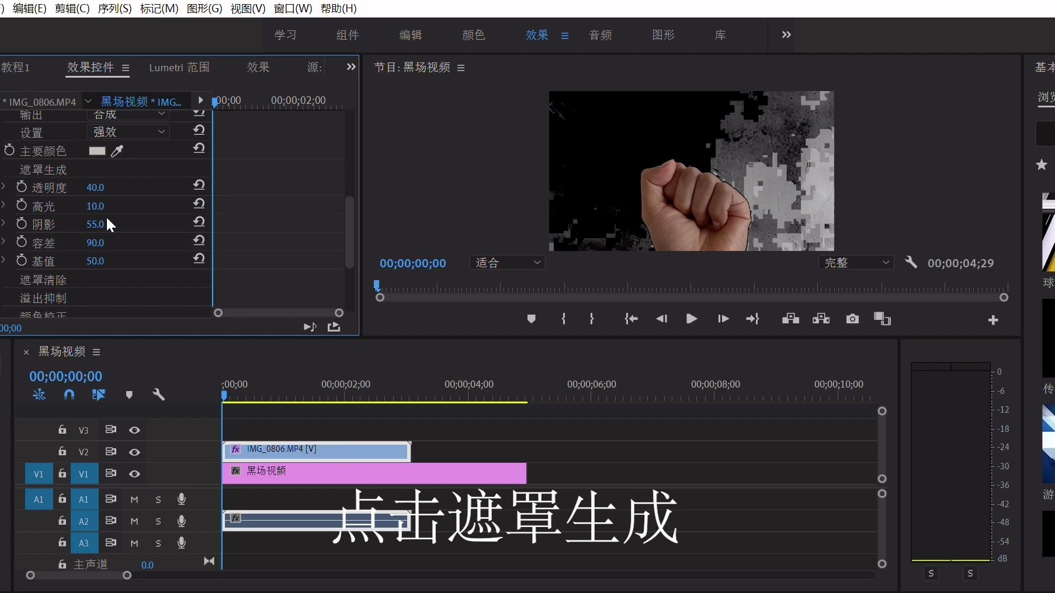This screenshot has height=593, width=1055.
Task: Toggle snapping in the timeline toolbar
Action: pyautogui.click(x=70, y=395)
